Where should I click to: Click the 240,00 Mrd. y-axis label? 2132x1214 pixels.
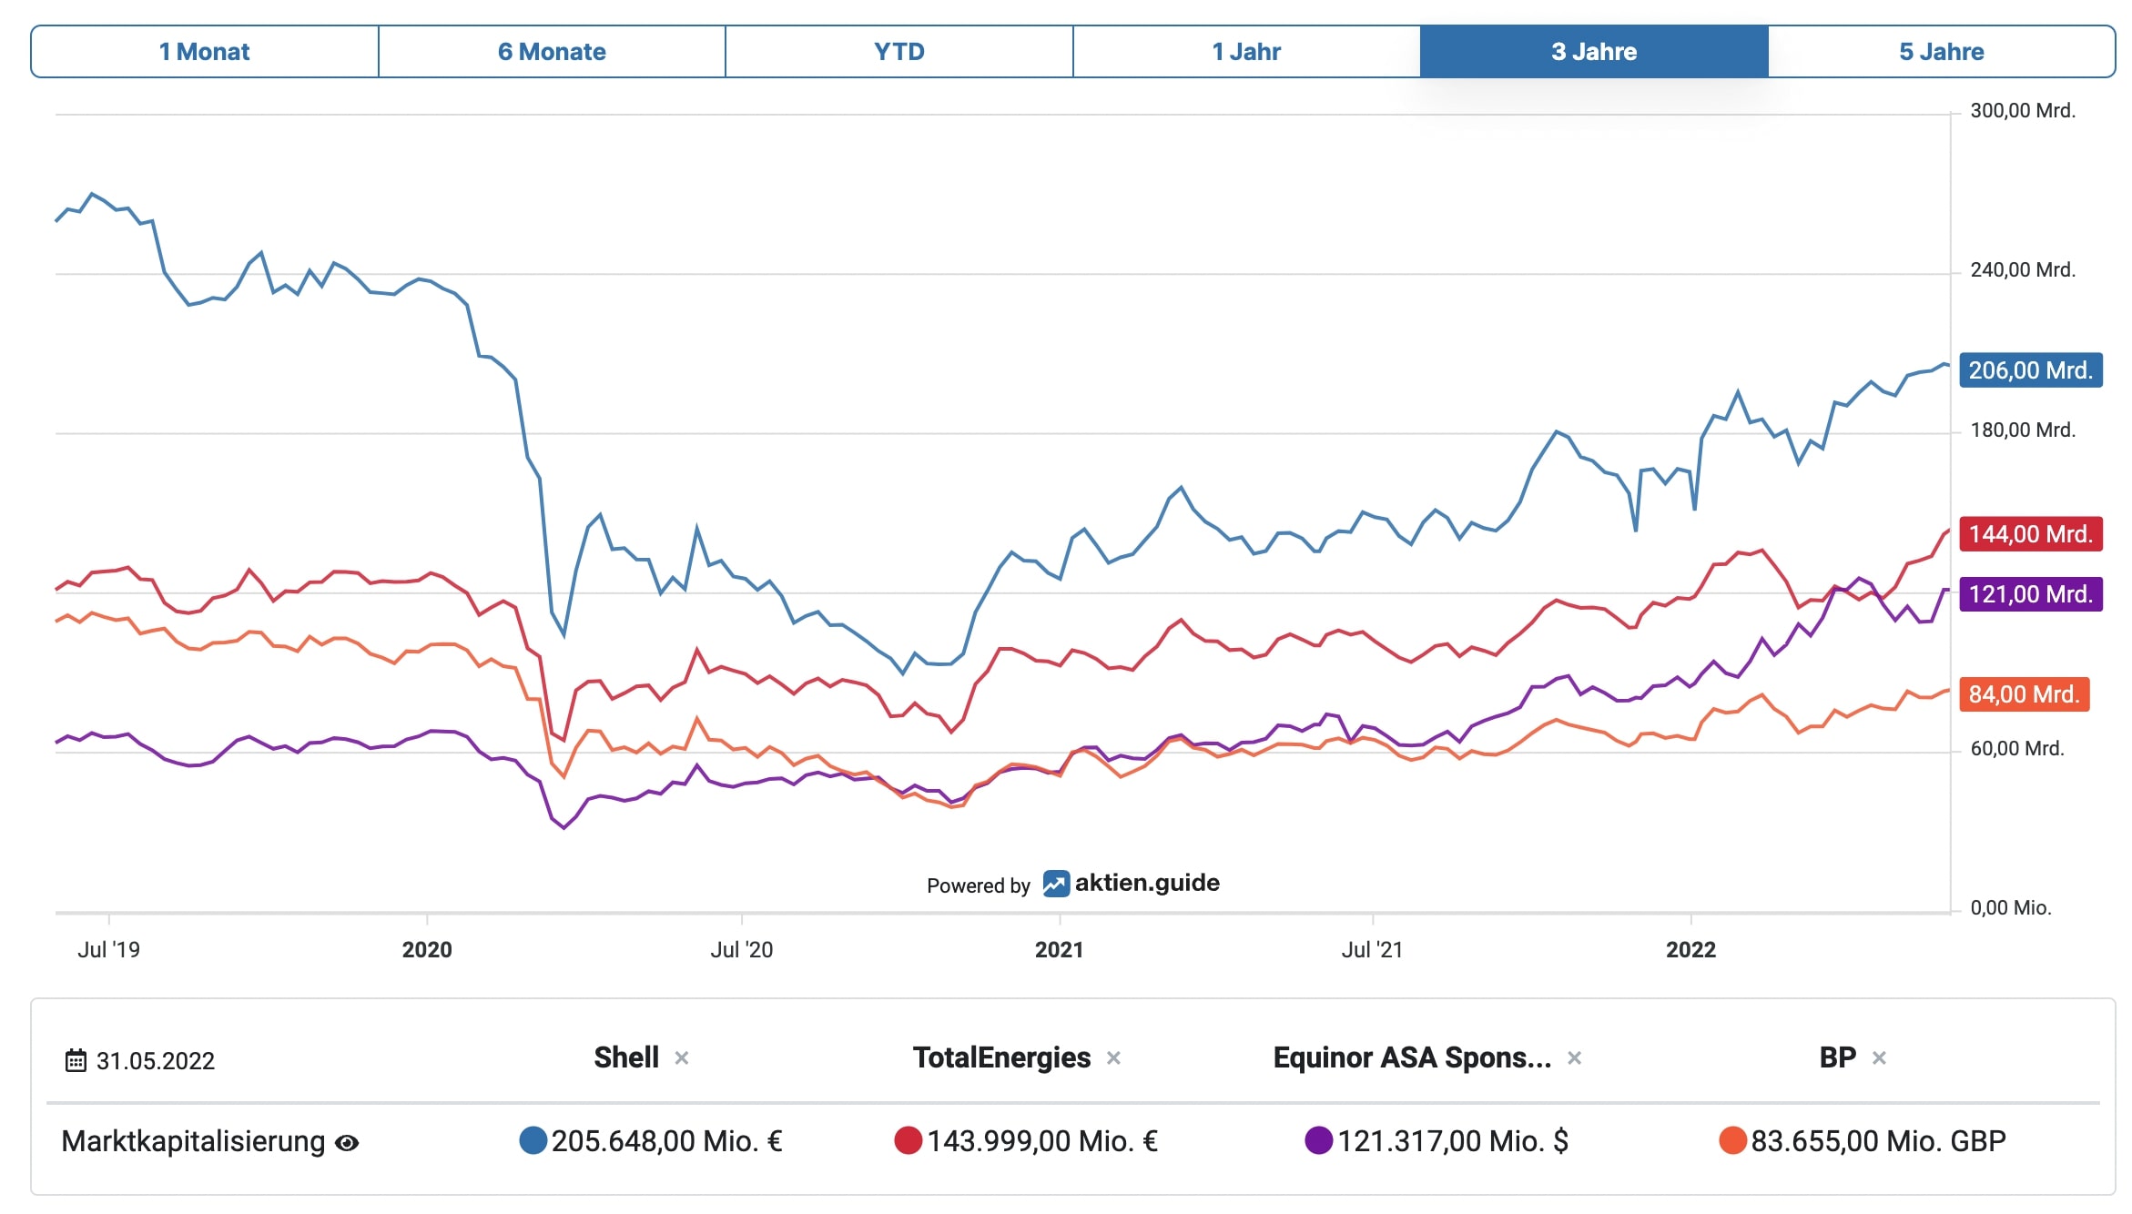2023,270
